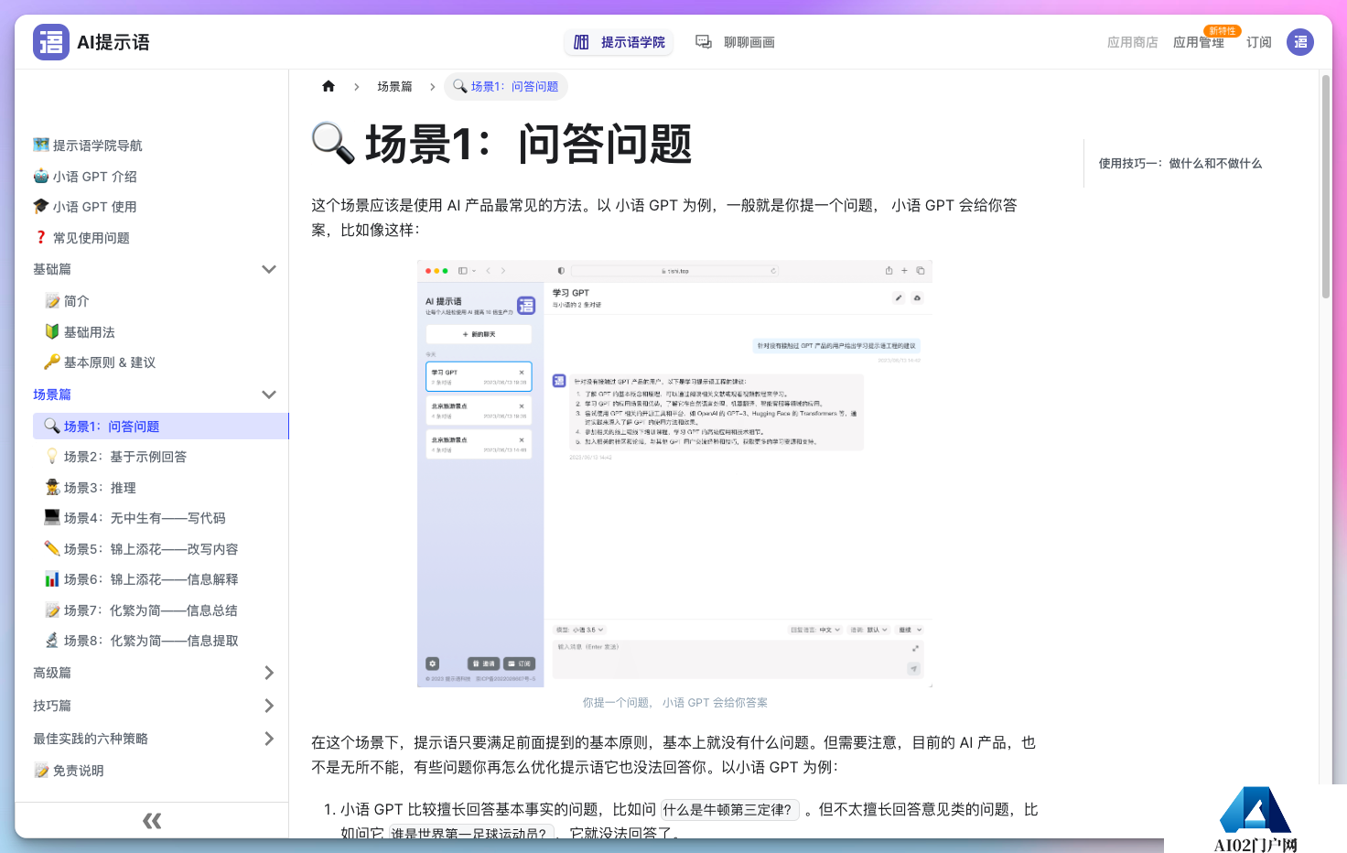Open the 提示语学院 tab

point(619,42)
